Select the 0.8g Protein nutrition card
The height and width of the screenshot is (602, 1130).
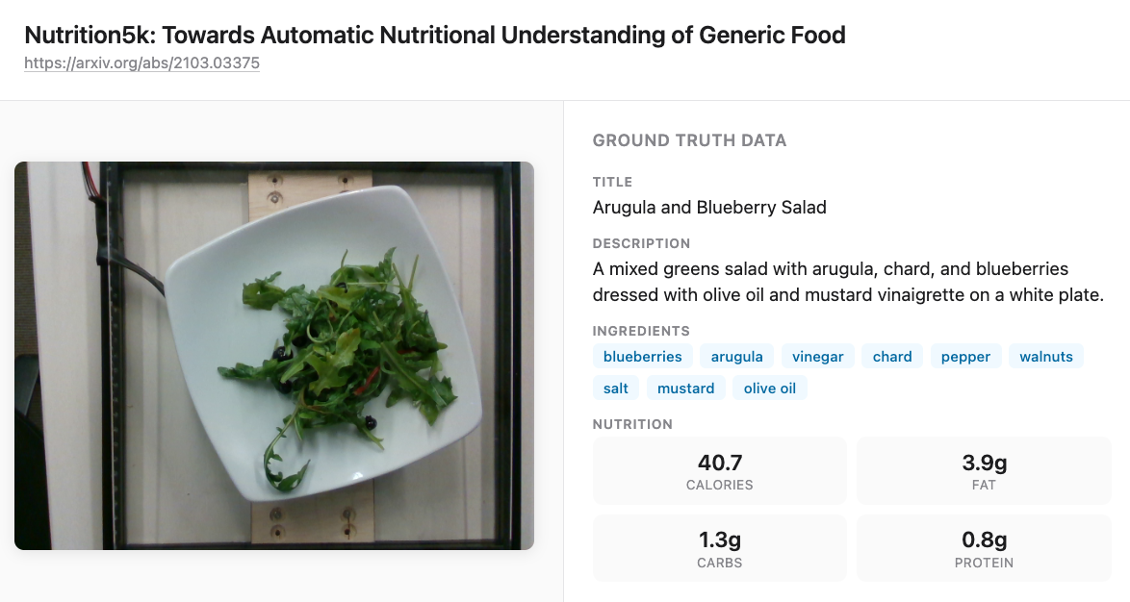pyautogui.click(x=984, y=548)
